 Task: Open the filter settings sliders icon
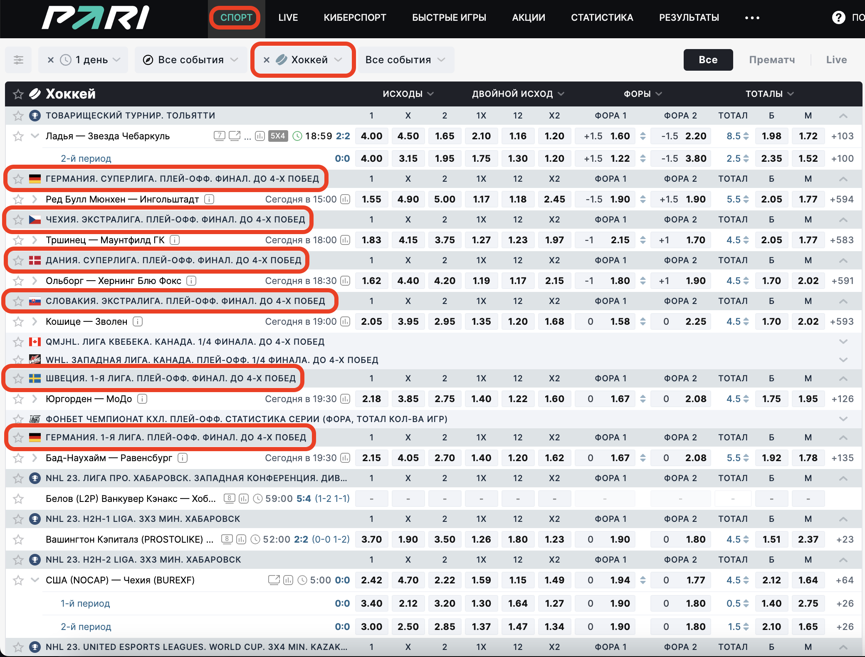coord(18,60)
